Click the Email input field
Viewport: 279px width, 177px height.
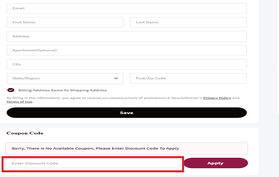point(126,8)
